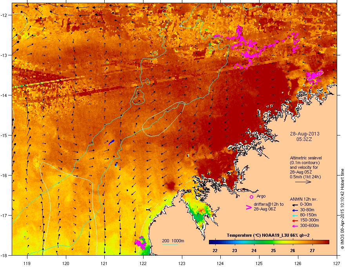Click the latitude label -16 on y-axis
The width and height of the screenshot is (345, 267).
pyautogui.click(x=4, y=176)
